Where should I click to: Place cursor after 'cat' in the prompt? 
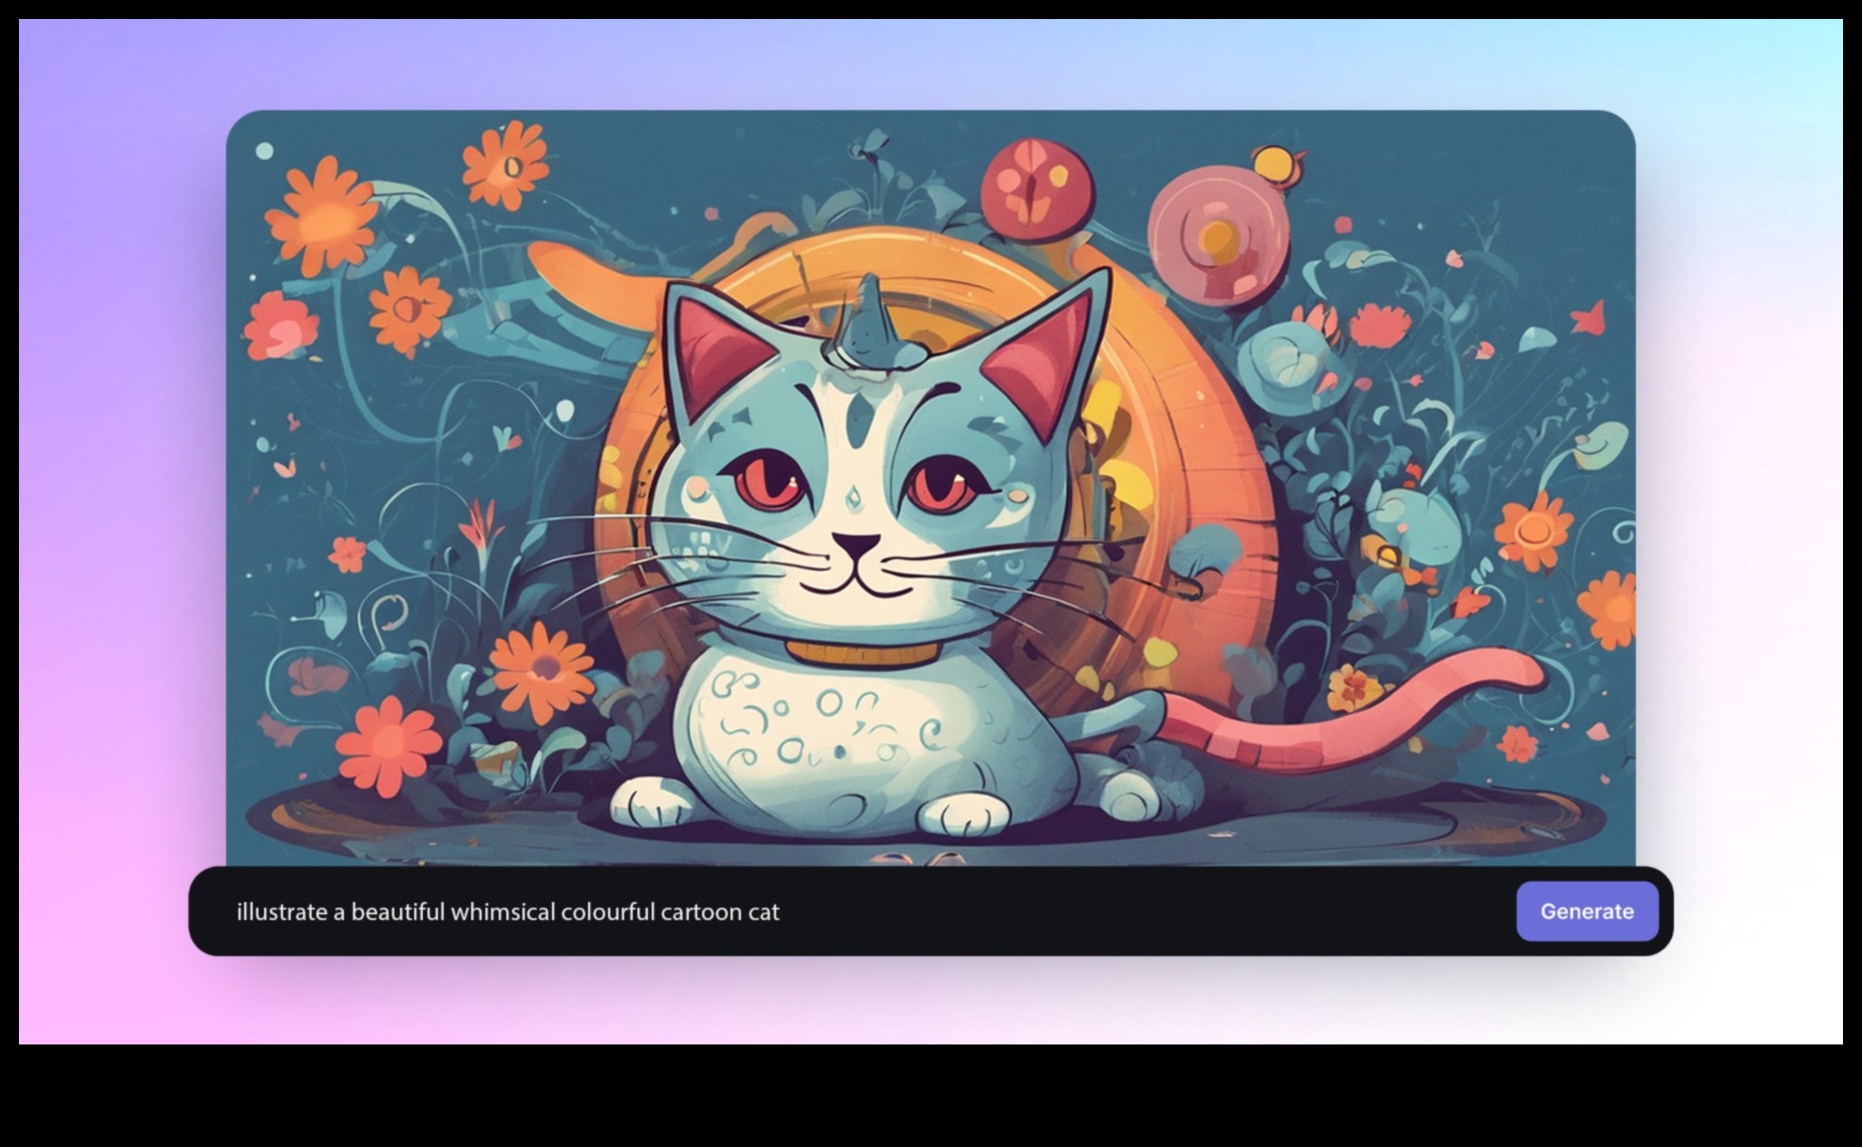pyautogui.click(x=781, y=912)
